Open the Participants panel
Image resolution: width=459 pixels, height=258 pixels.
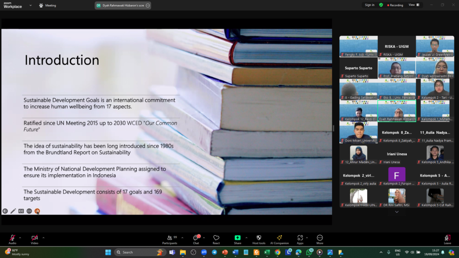pos(169,240)
